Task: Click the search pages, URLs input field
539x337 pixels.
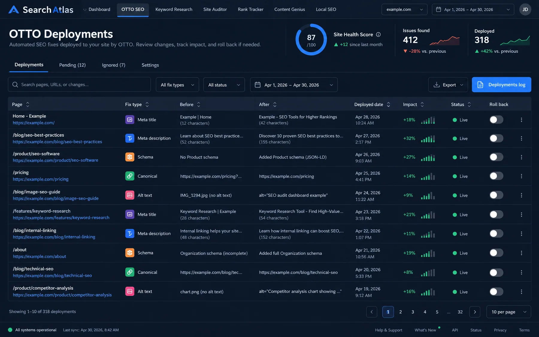Action: point(79,84)
